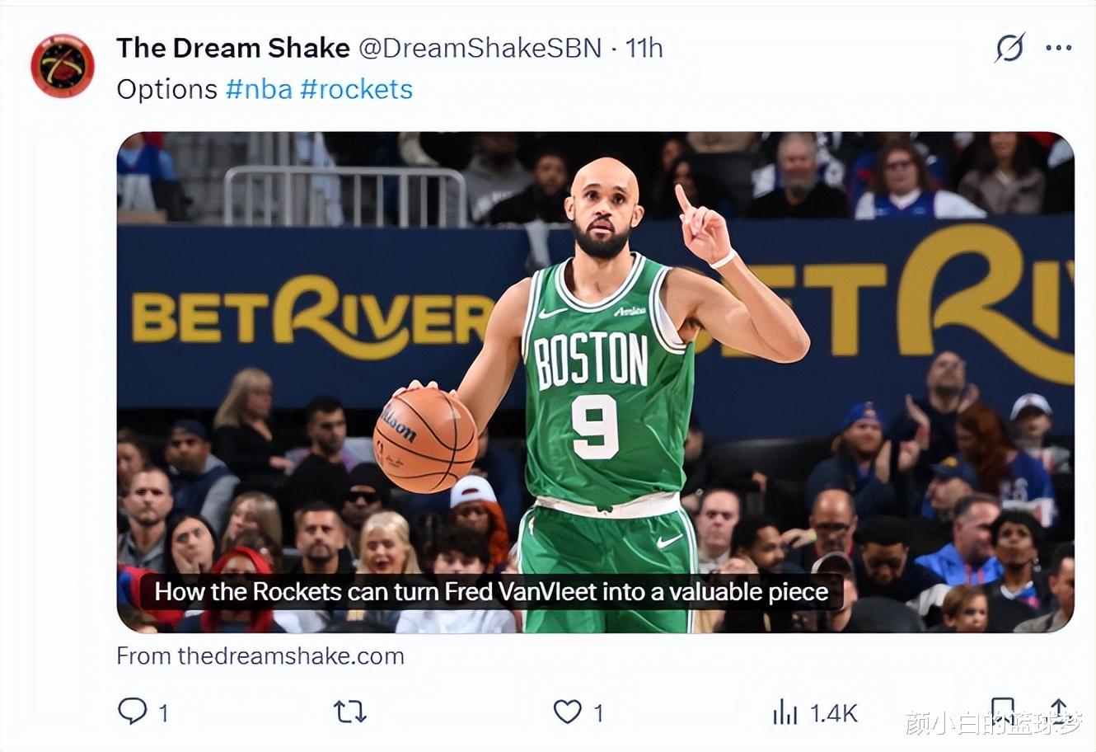The image size is (1096, 752).
Task: Open the three-dot more options menu
Action: (1058, 49)
